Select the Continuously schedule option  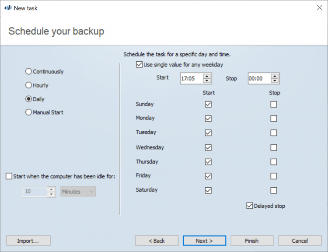29,71
